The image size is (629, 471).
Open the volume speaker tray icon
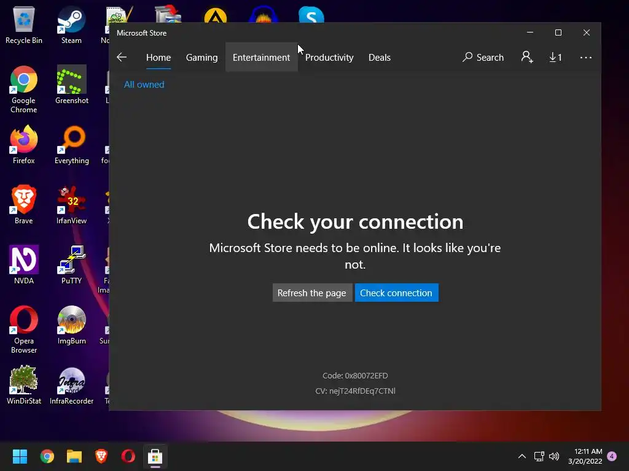[554, 456]
